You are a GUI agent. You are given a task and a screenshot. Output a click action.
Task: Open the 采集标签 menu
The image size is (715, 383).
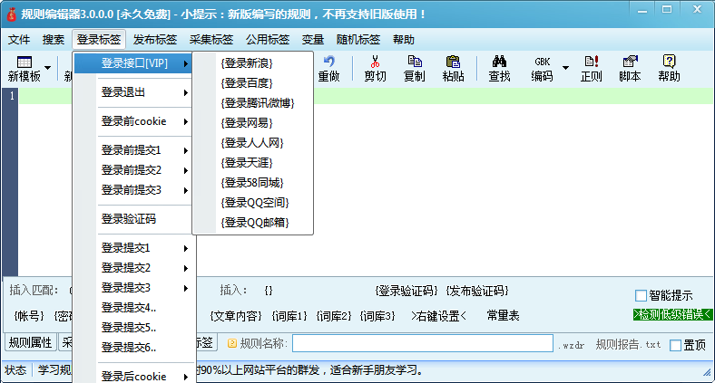coord(211,40)
